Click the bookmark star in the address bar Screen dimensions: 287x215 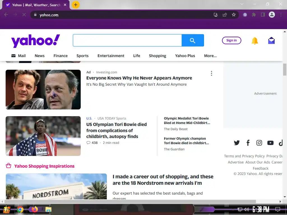point(233,15)
